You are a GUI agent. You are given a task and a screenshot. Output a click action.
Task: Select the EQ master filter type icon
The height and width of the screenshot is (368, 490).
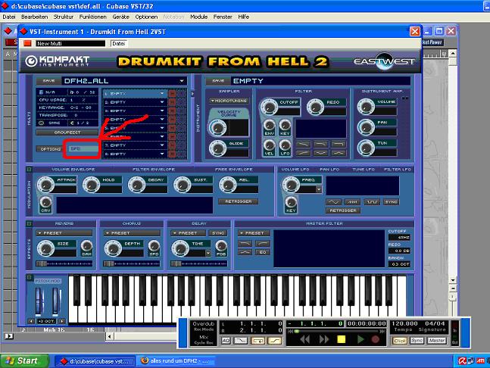[x=261, y=252]
